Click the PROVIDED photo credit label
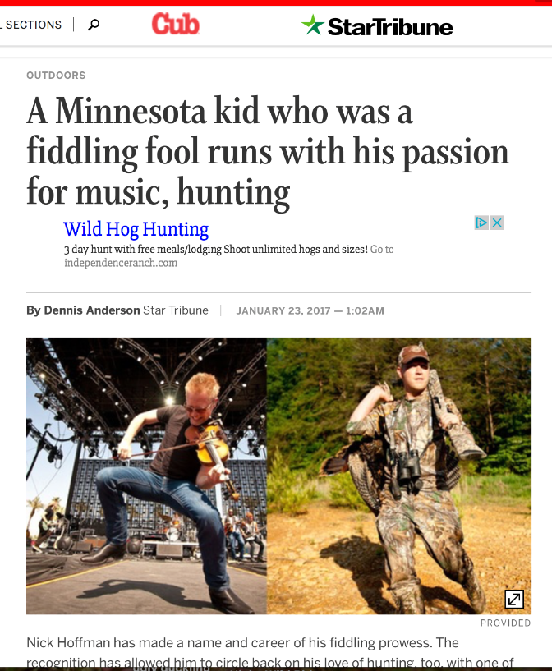 point(506,623)
